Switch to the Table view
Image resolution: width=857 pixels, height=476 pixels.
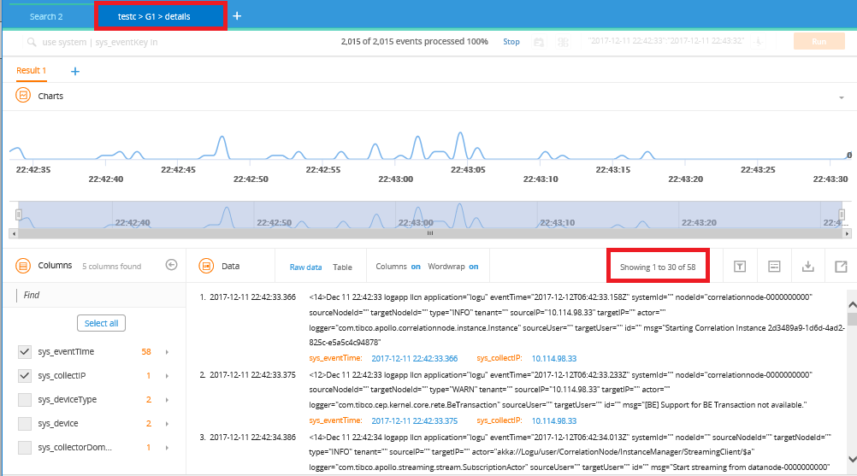pos(342,267)
